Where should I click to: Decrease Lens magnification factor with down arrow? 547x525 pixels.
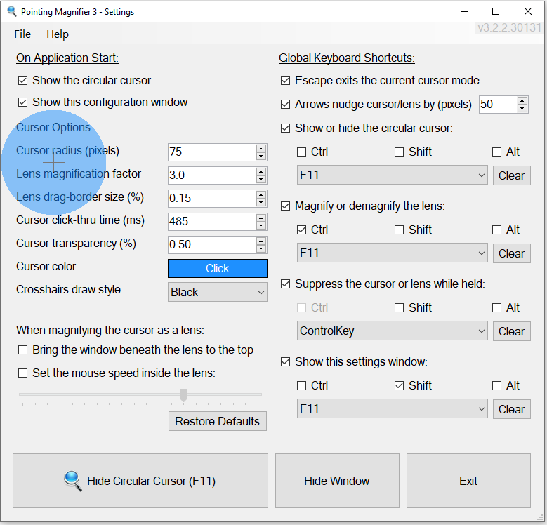click(x=261, y=179)
